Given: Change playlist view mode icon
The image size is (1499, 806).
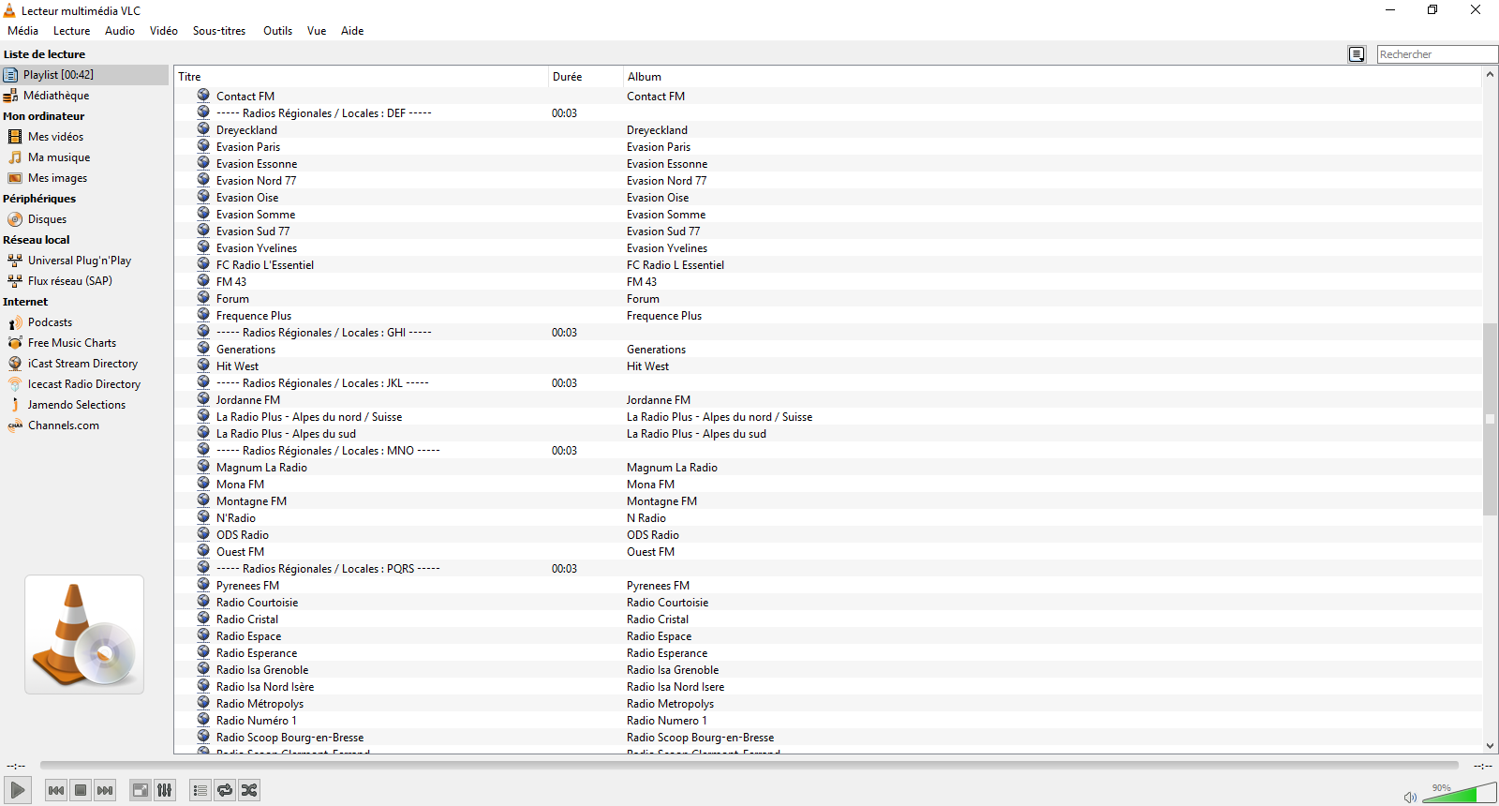Looking at the screenshot, I should tap(1357, 54).
